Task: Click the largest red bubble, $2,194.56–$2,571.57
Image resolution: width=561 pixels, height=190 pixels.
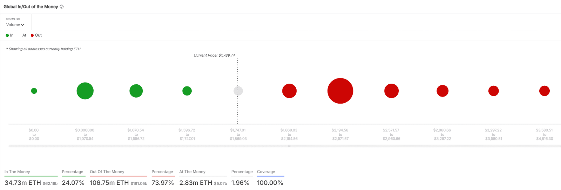Action: tap(340, 91)
